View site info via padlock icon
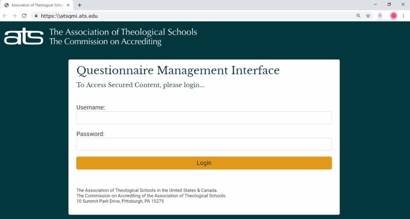 point(36,16)
